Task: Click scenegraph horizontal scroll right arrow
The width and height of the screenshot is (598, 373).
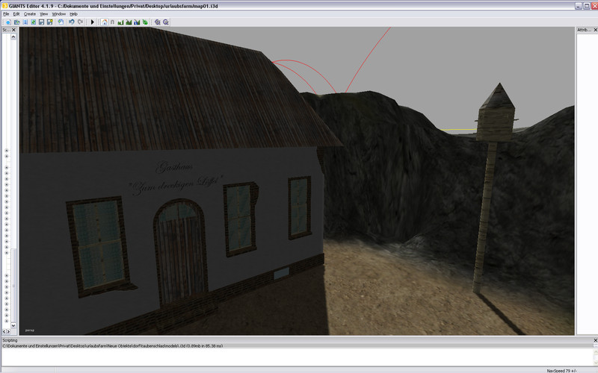Action: pyautogui.click(x=8, y=332)
